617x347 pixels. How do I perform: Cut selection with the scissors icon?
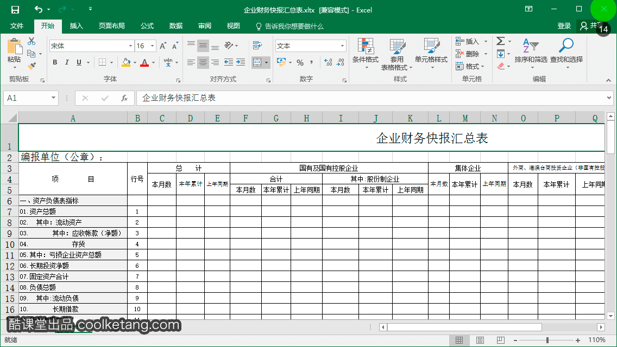coord(32,41)
